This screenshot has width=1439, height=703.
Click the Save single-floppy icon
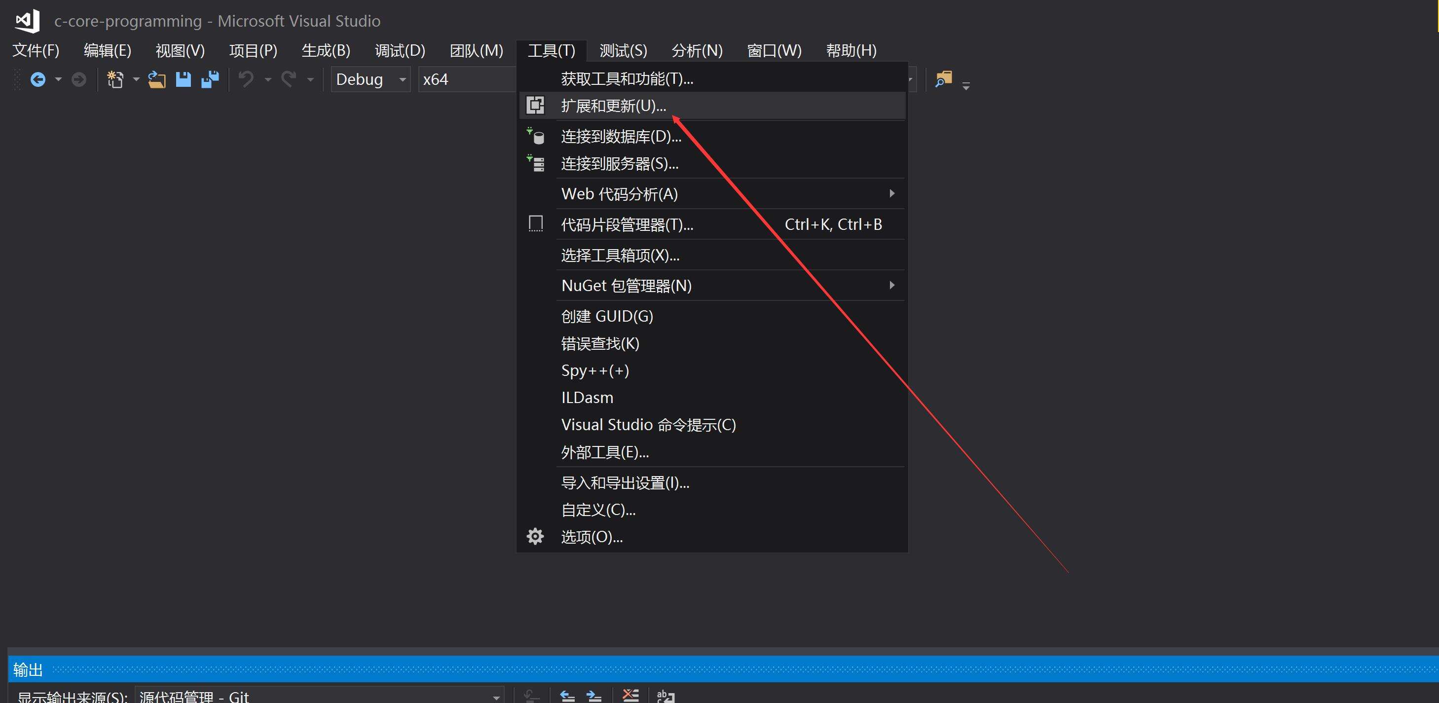tap(183, 80)
